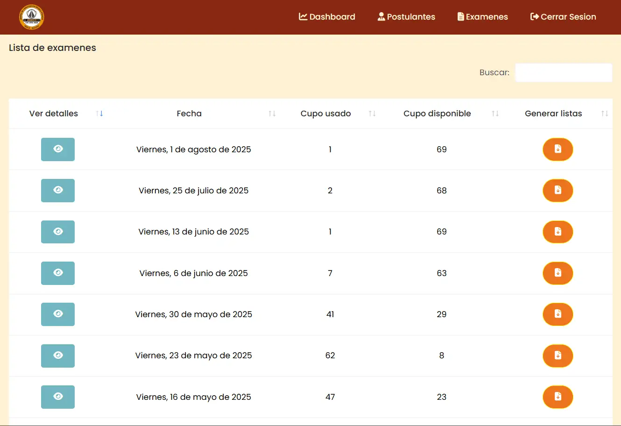Select date text 'Viernes, 1 de agosto de 2025'
The width and height of the screenshot is (621, 426).
[194, 149]
